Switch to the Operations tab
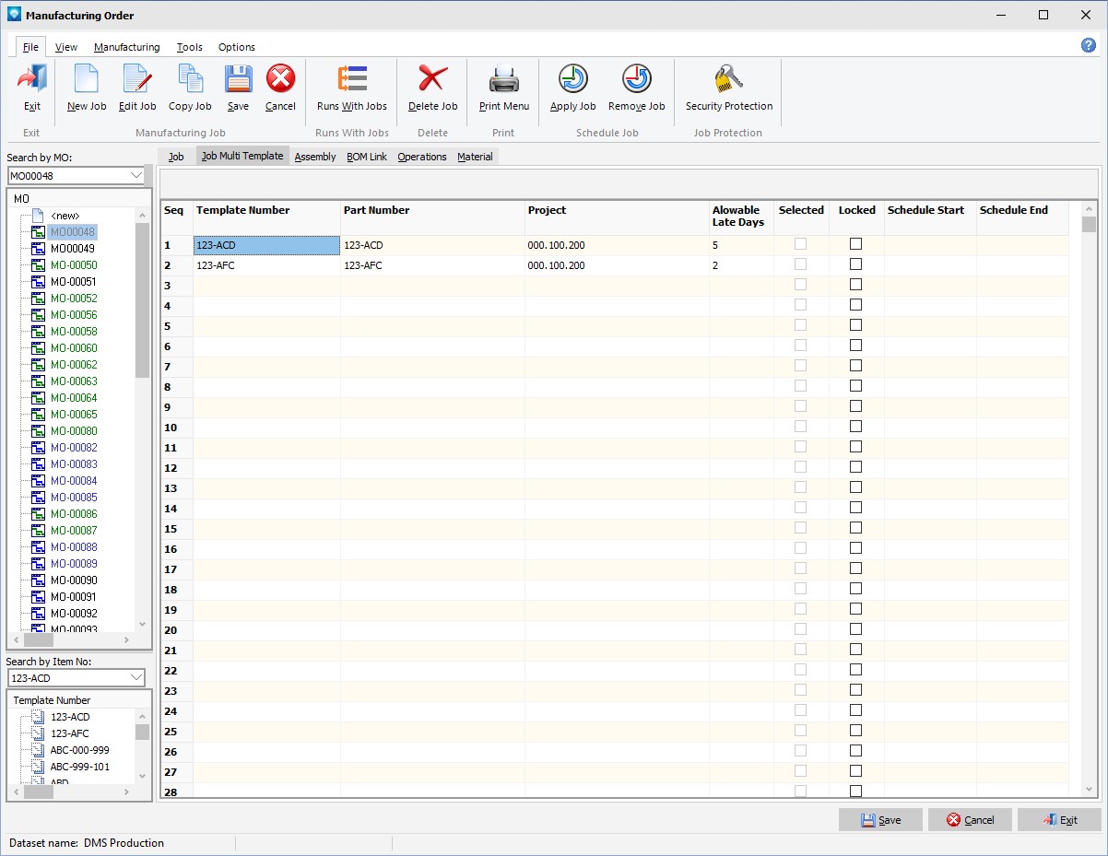1108x856 pixels. [422, 157]
